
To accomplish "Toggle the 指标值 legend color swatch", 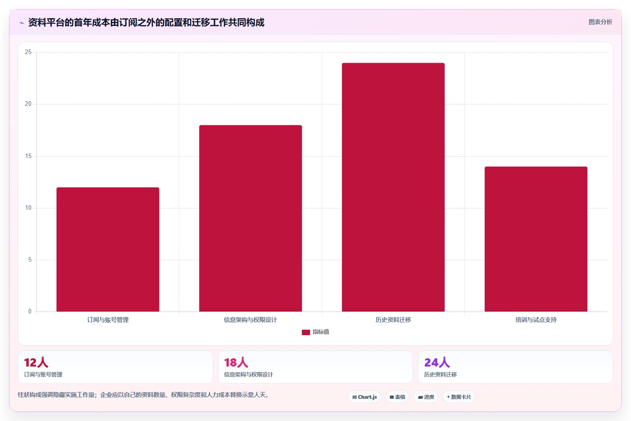I will tap(306, 332).
